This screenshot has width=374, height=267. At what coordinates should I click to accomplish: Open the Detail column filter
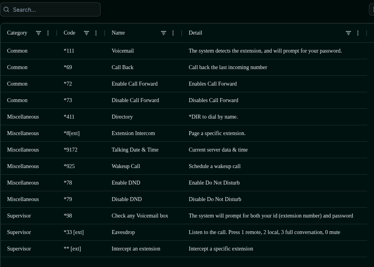[x=348, y=33]
